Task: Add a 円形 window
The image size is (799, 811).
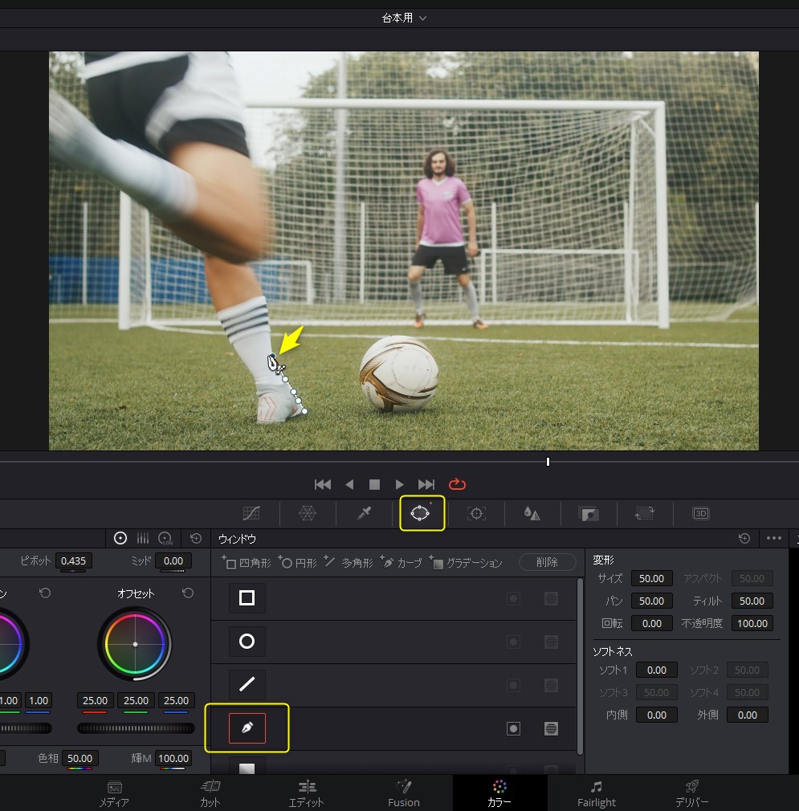Action: coord(297,562)
